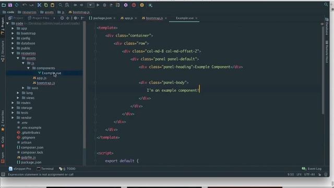Click the Undo arrow icon
334x188 pixels.
[x=25, y=5]
